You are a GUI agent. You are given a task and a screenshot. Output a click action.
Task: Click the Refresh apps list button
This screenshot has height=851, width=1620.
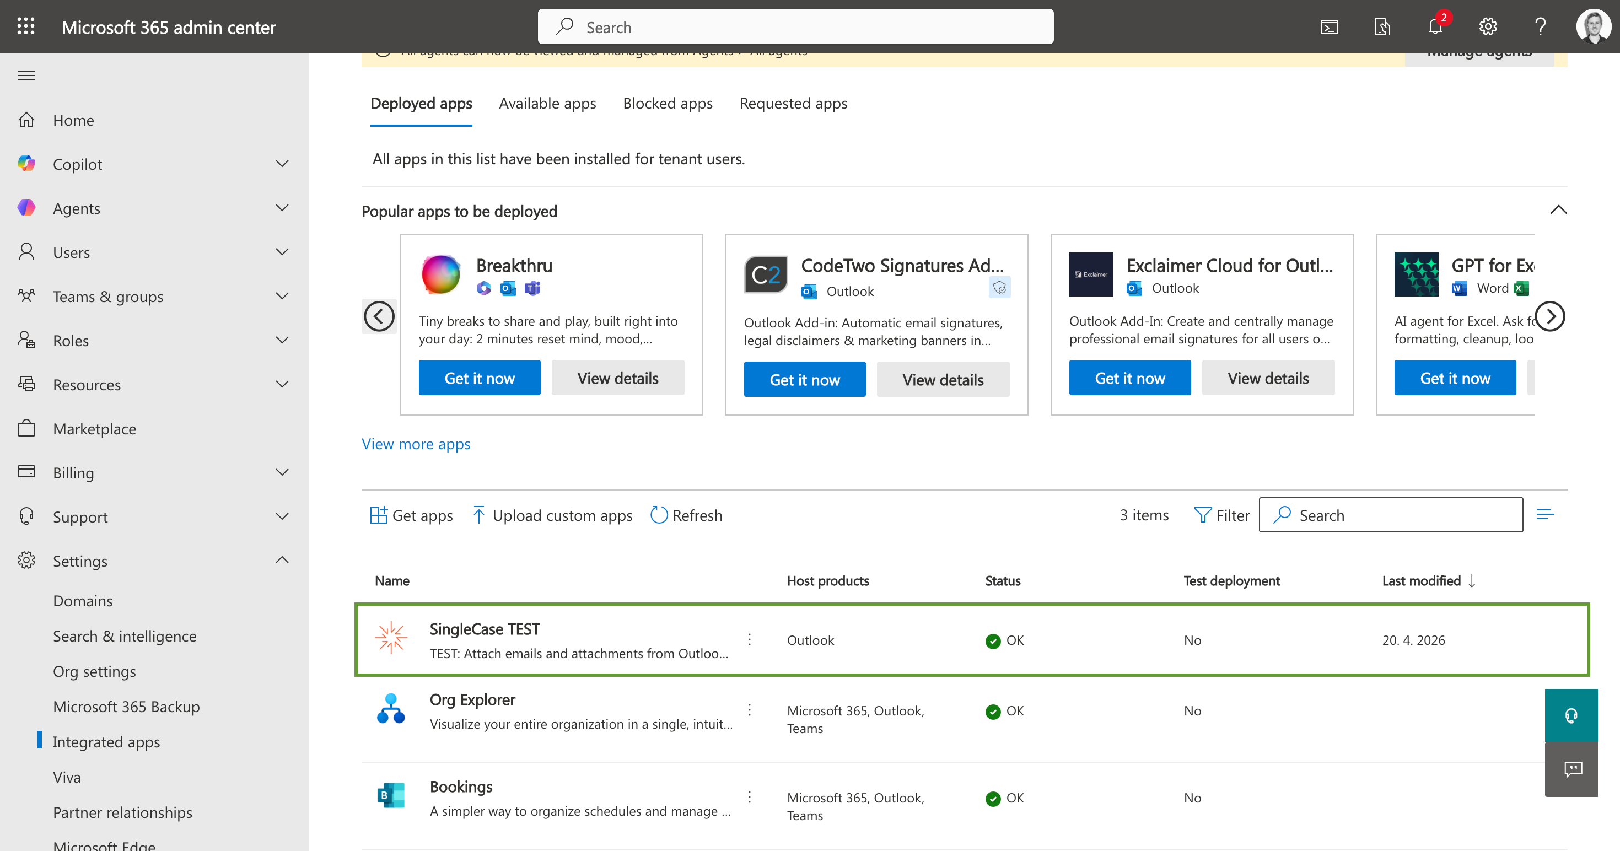point(686,515)
